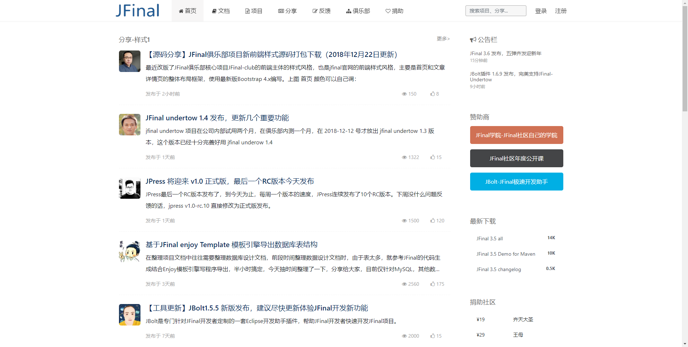Open the 反馈 feedback nav item
This screenshot has height=347, width=688.
(321, 11)
